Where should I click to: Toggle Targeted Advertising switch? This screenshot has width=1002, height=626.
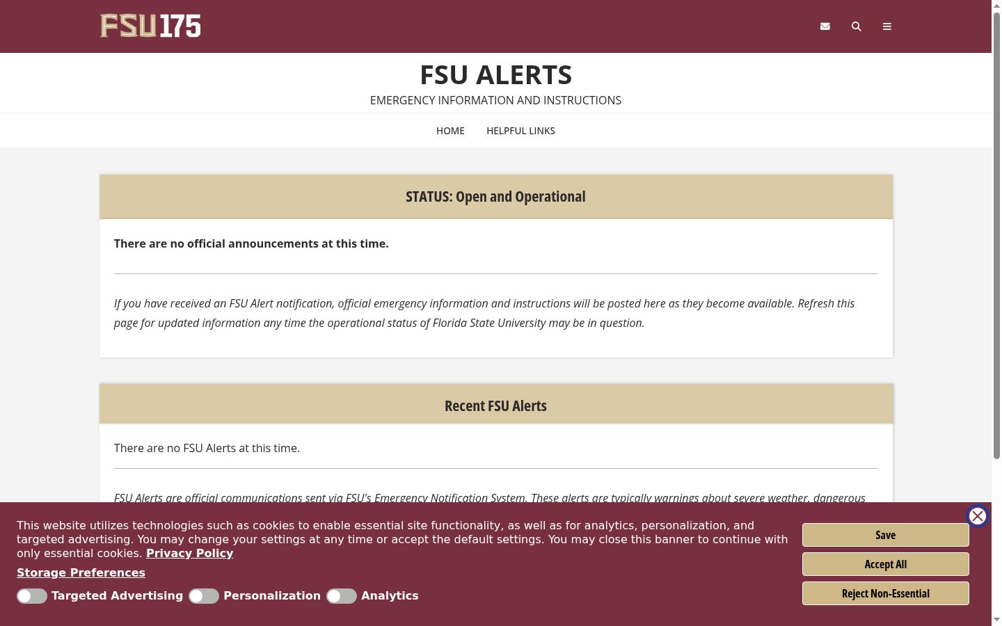click(32, 596)
